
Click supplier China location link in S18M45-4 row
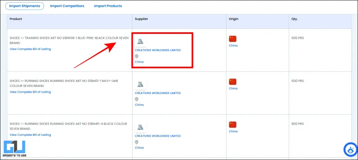click(x=139, y=148)
